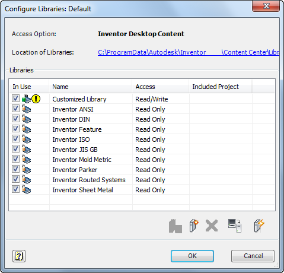Click the Create Library icon

(x=194, y=226)
